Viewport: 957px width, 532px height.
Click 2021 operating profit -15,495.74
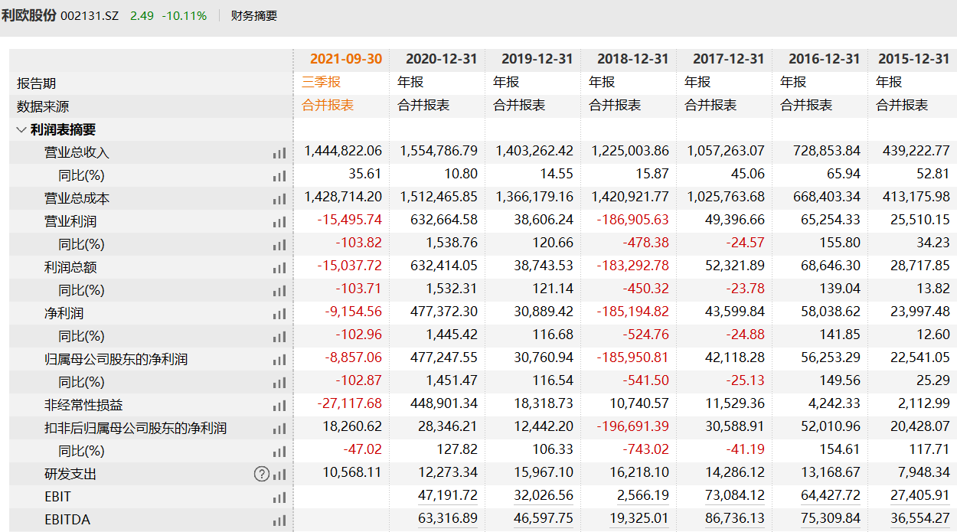tap(350, 220)
